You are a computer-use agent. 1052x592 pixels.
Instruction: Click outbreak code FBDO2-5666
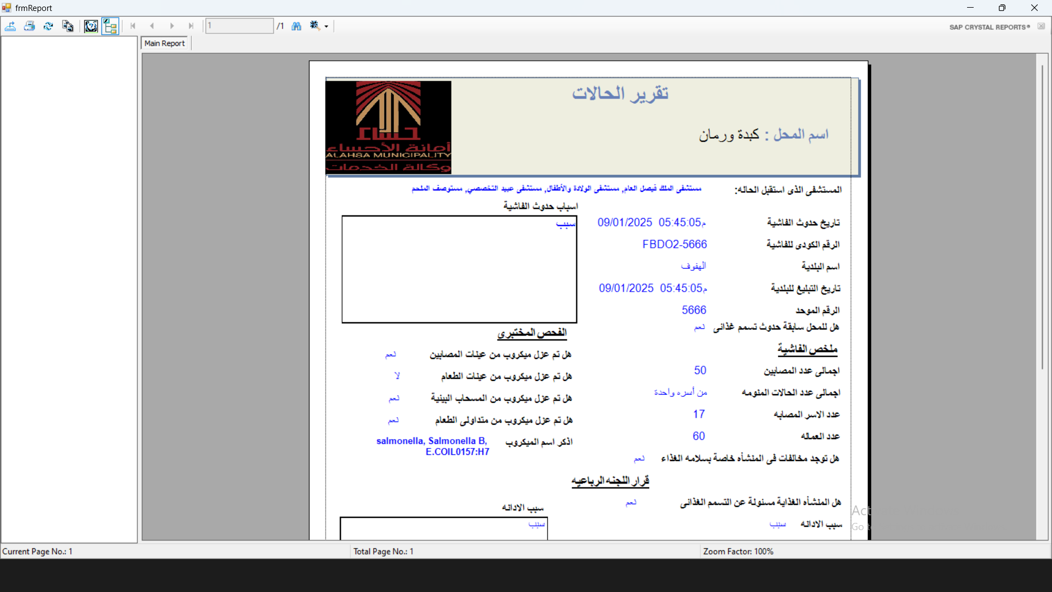(x=674, y=244)
